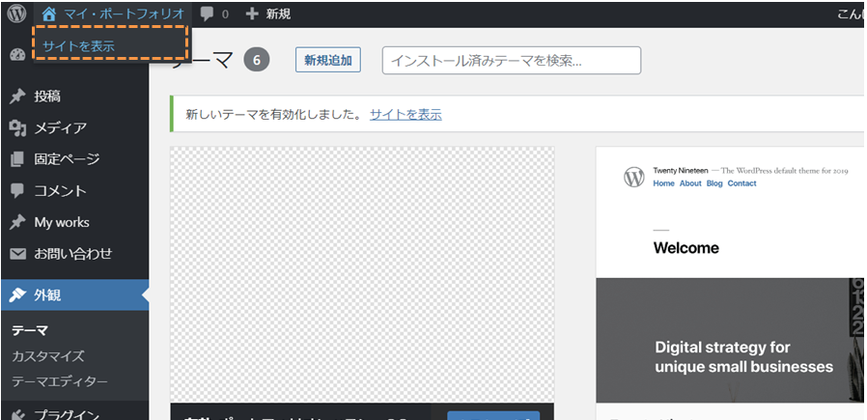This screenshot has width=867, height=420.
Task: Select サイトを表示 in the dropdown menu
Action: [x=78, y=46]
